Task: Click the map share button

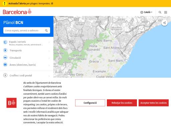Action: point(164,23)
